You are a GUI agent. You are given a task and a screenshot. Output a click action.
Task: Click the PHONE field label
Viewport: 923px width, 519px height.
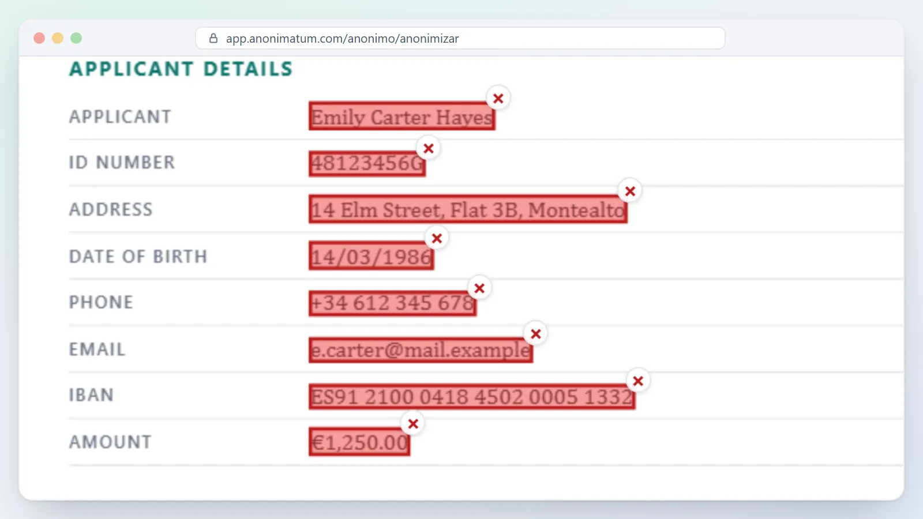click(x=101, y=302)
